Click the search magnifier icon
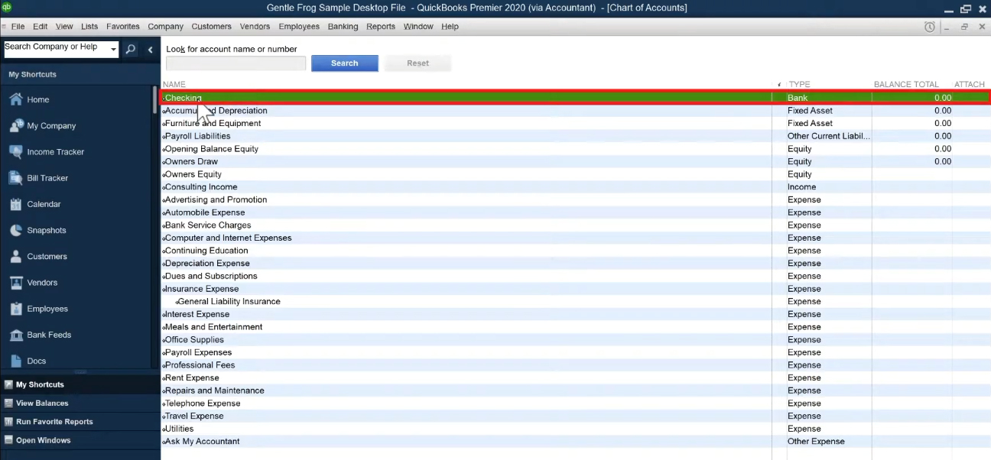991x460 pixels. [131, 49]
